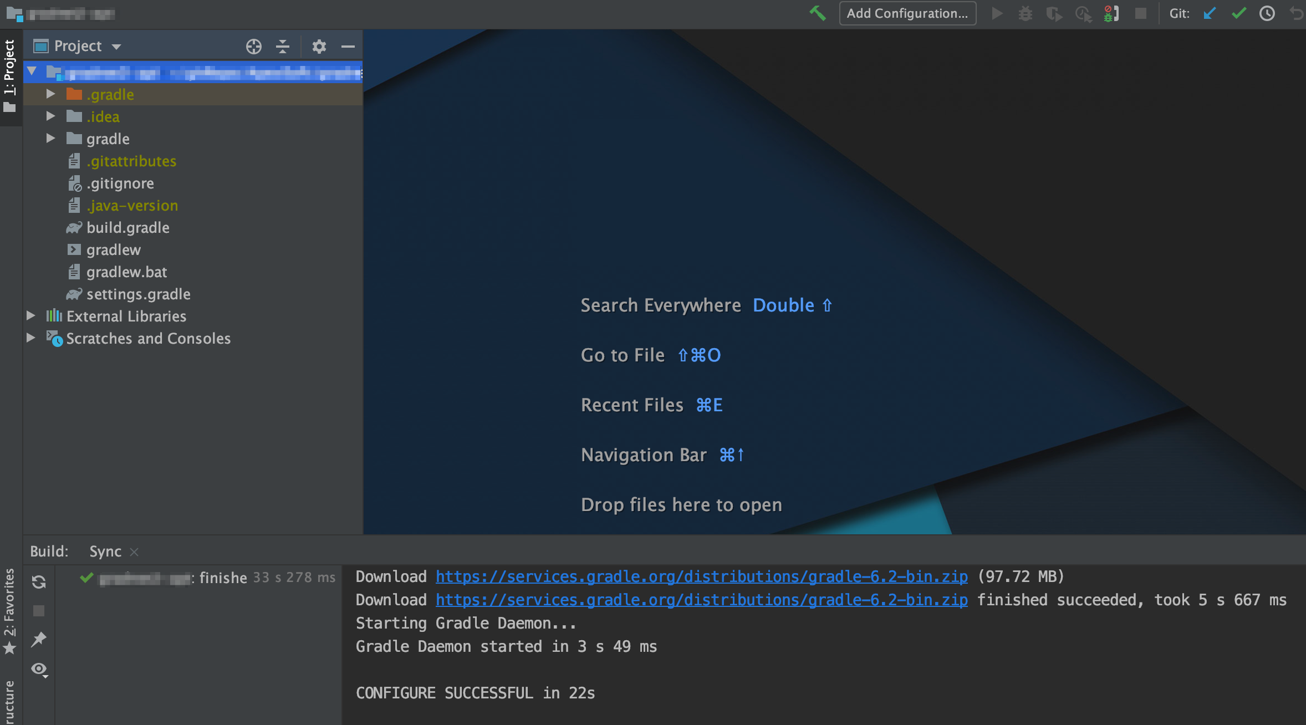
Task: Expand the External Libraries node
Action: click(30, 316)
